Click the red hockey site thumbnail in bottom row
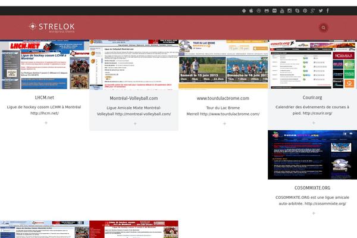 pos(134,229)
